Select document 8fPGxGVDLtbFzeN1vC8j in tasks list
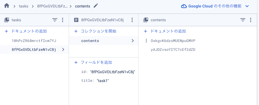This screenshot has width=259, height=105. click(34, 49)
